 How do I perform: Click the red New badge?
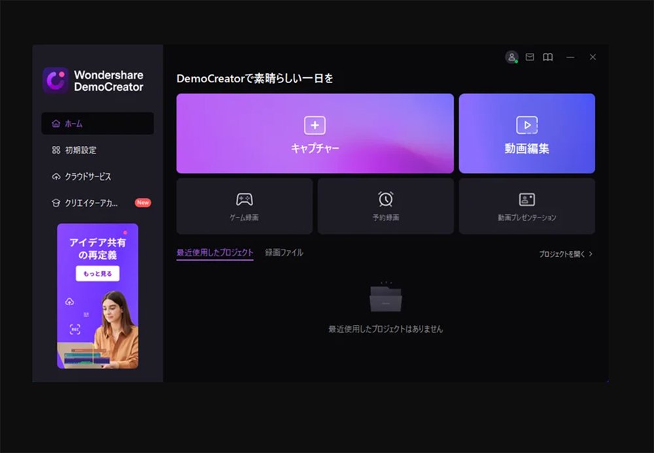point(143,203)
